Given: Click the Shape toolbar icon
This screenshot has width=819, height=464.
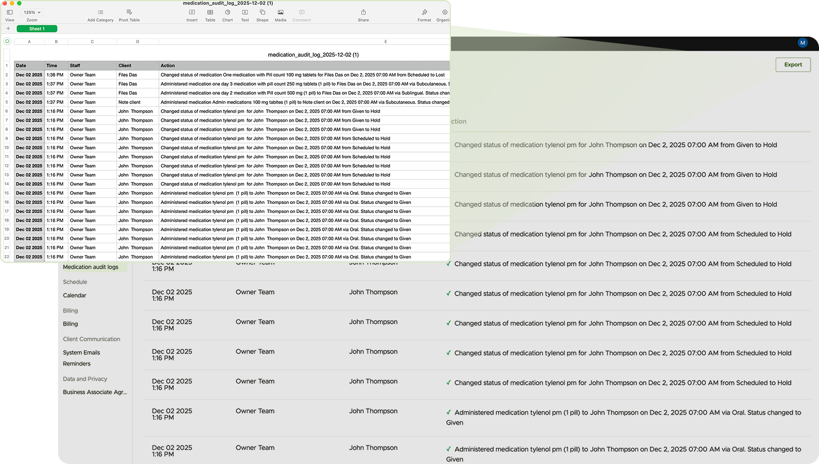Looking at the screenshot, I should [262, 12].
